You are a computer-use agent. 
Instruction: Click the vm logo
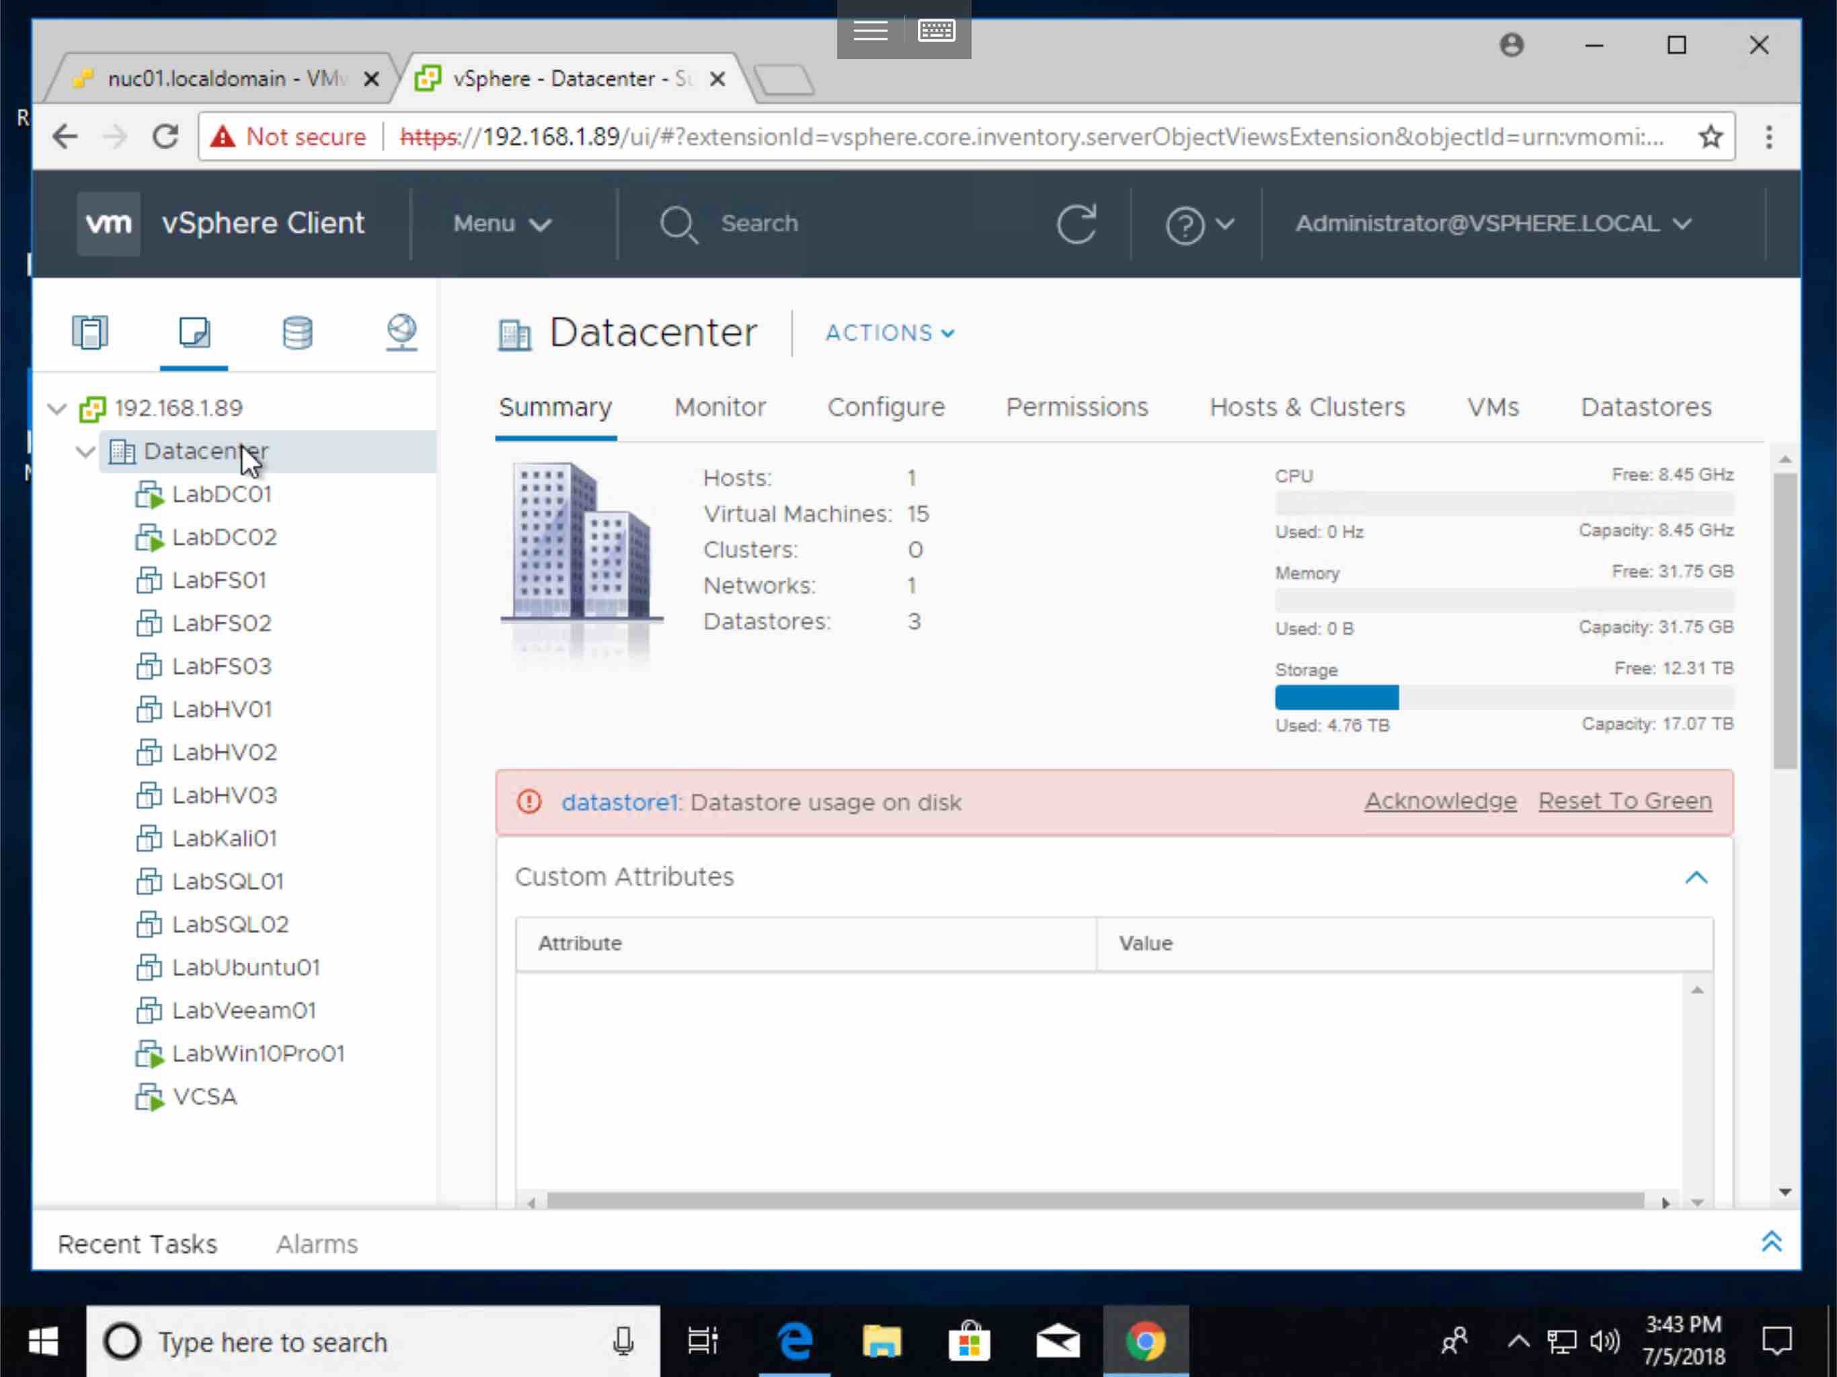109,223
